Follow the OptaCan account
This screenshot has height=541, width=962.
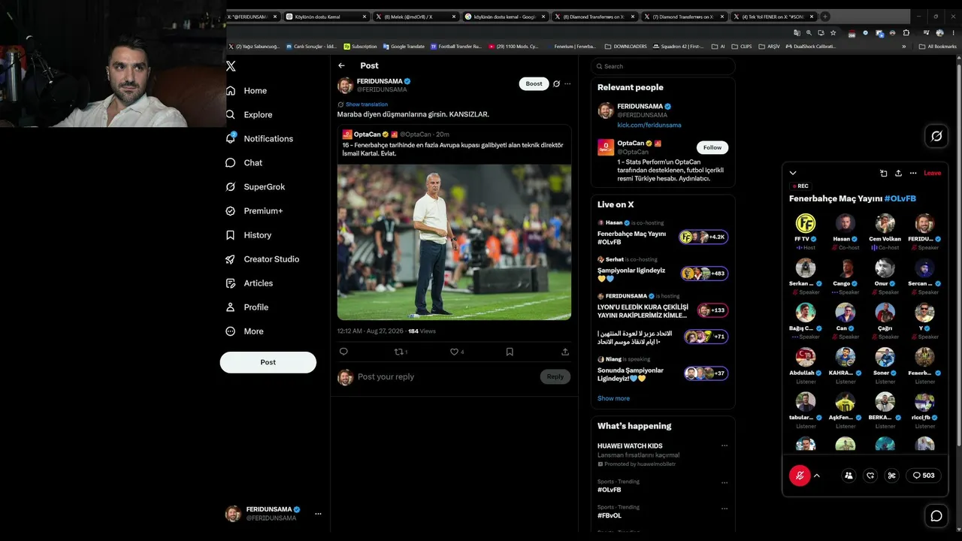712,147
